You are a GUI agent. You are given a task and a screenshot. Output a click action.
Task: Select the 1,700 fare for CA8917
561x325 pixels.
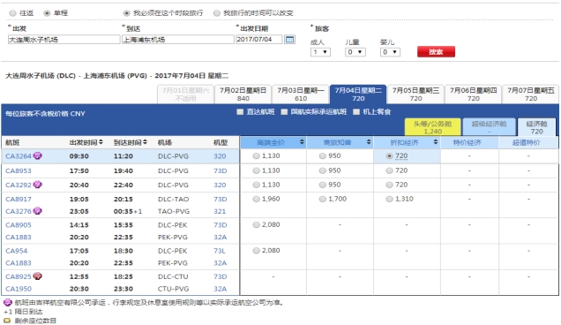pos(323,200)
